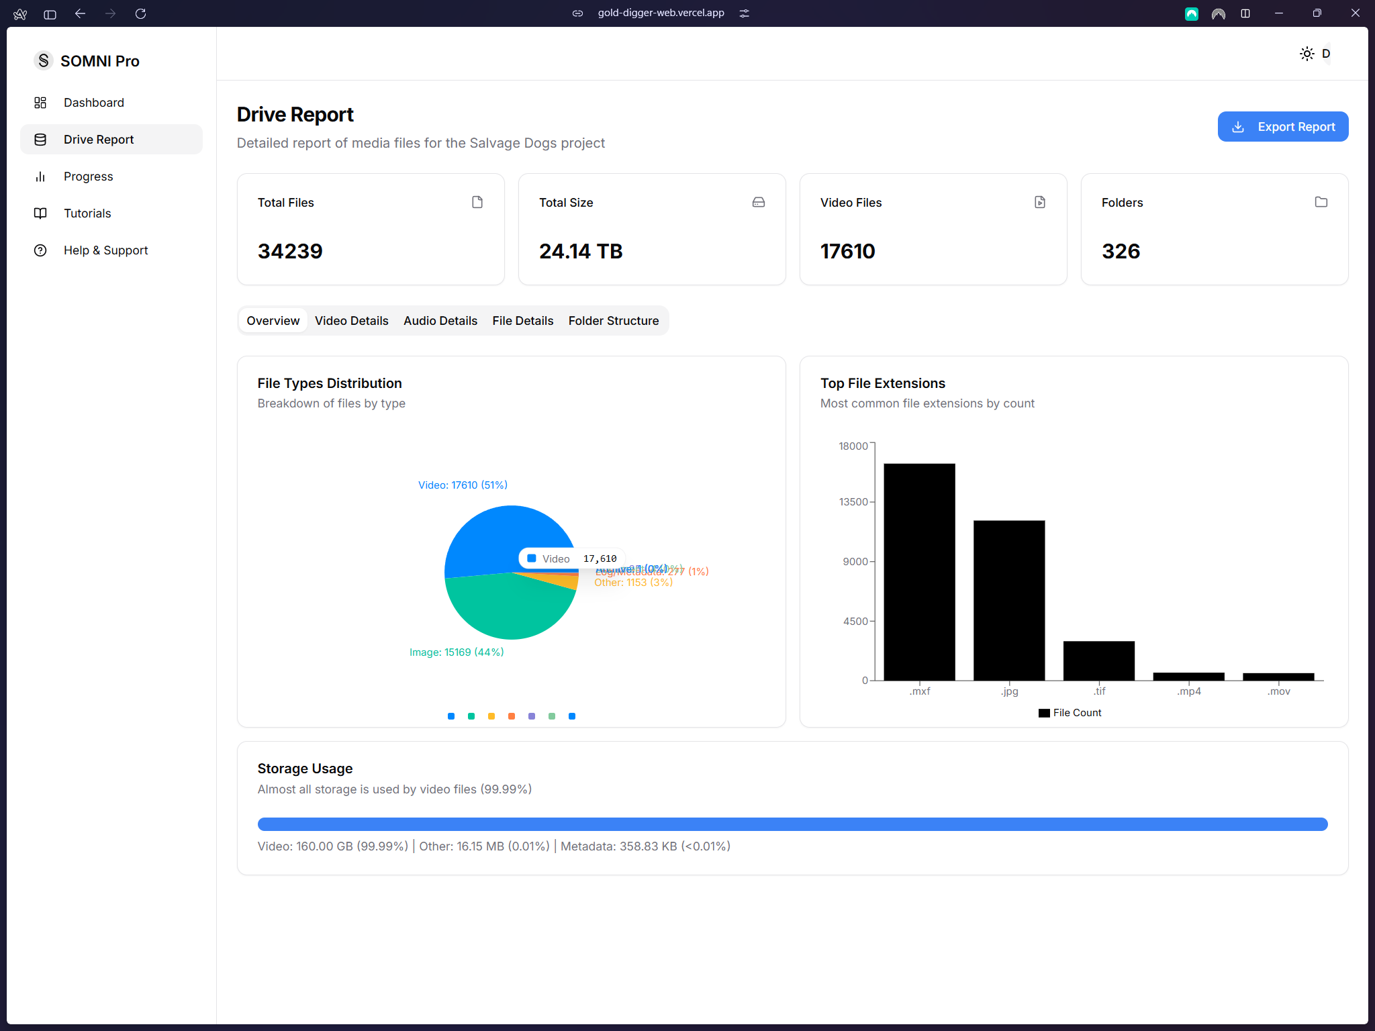Viewport: 1375px width, 1031px height.
Task: Switch to the Video Details tab
Action: pos(352,320)
